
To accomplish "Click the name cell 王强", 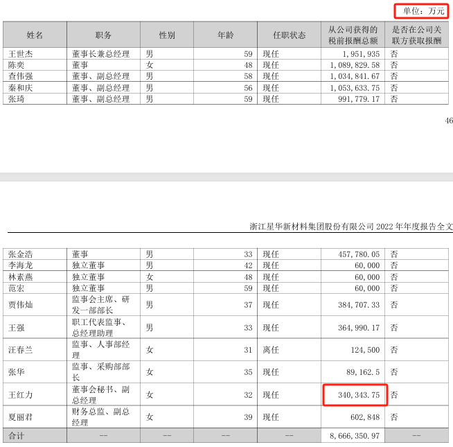I will point(16,328).
